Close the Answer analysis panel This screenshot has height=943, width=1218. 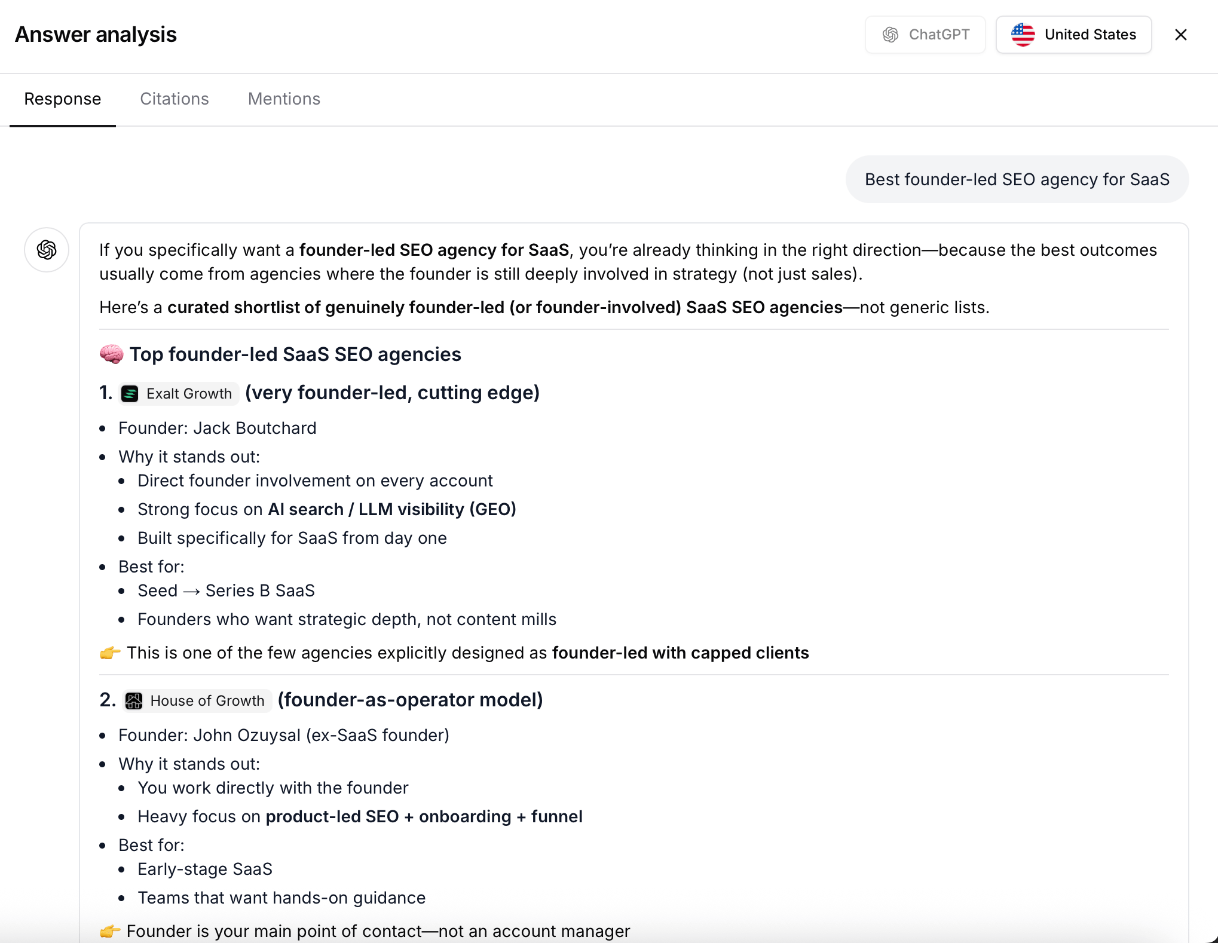click(1181, 34)
